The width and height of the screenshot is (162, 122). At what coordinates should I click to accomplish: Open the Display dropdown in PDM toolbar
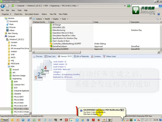[x=56, y=19]
